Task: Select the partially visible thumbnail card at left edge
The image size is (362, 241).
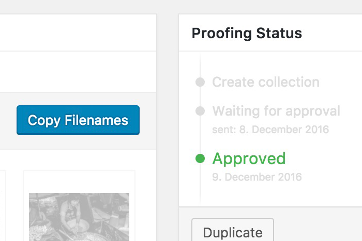Action: point(3,206)
